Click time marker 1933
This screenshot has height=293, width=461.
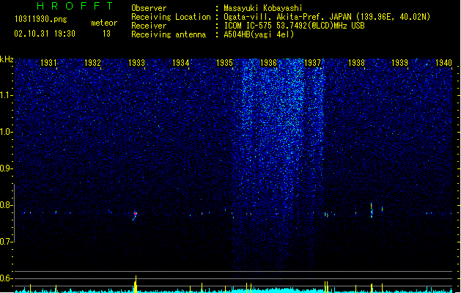coord(137,62)
